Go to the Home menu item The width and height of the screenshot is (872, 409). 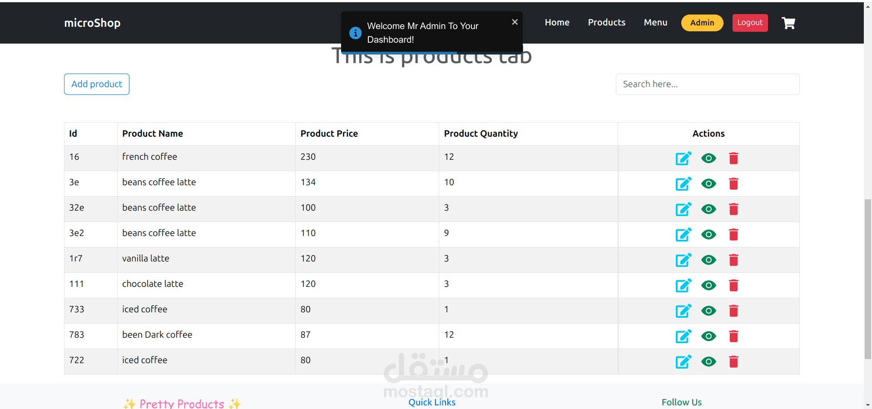pos(557,22)
